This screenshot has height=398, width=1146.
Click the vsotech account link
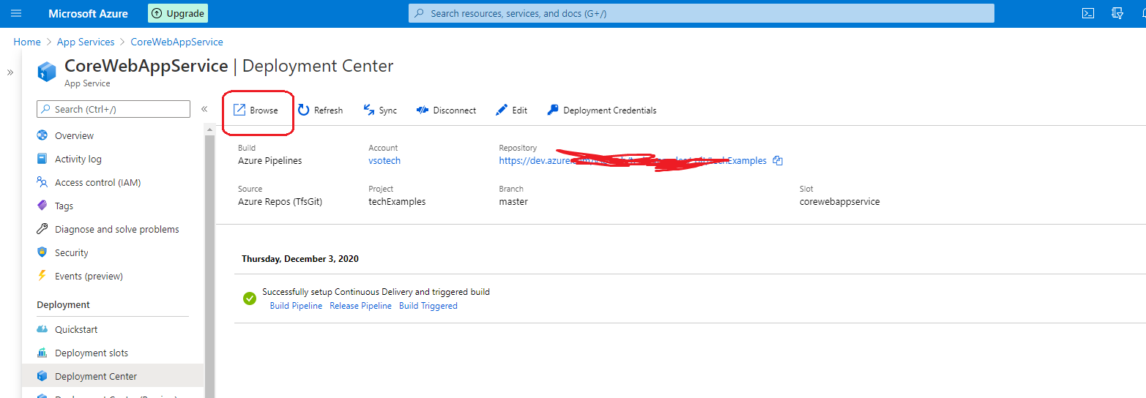[384, 160]
